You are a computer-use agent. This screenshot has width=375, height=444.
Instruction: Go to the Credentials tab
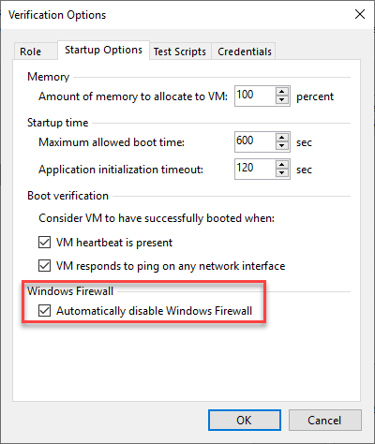tap(245, 52)
